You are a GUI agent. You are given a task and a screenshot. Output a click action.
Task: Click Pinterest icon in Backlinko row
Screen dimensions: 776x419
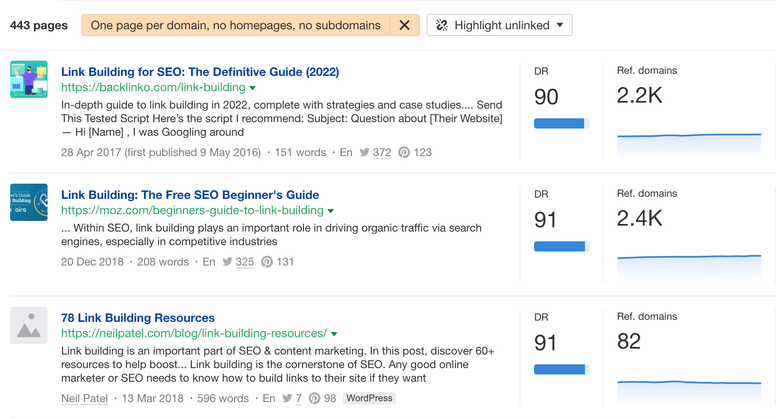click(404, 152)
